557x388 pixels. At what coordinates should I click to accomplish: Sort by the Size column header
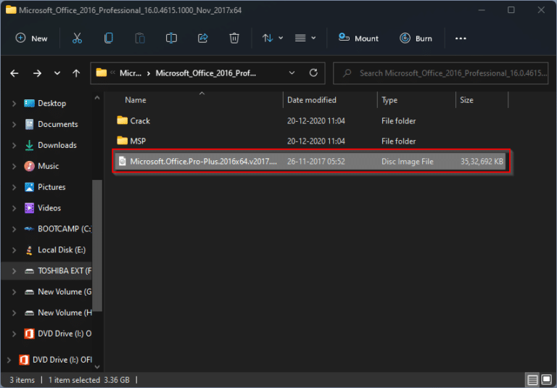click(466, 100)
